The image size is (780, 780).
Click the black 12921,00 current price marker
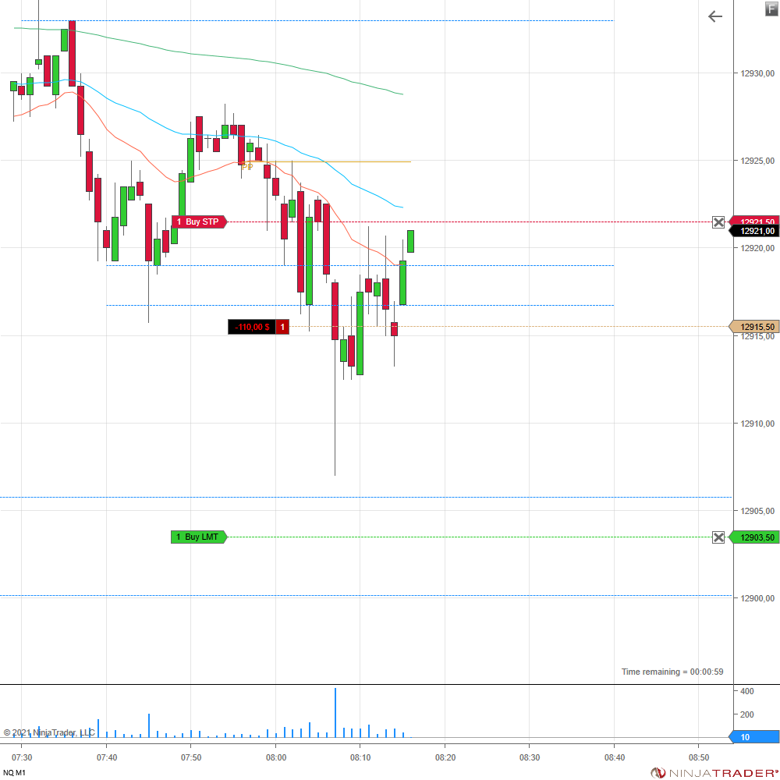coord(755,231)
